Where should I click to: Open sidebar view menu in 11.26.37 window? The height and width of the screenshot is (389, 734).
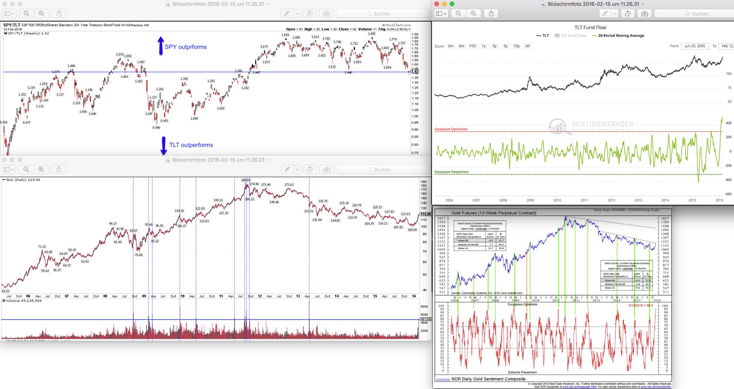coord(9,14)
